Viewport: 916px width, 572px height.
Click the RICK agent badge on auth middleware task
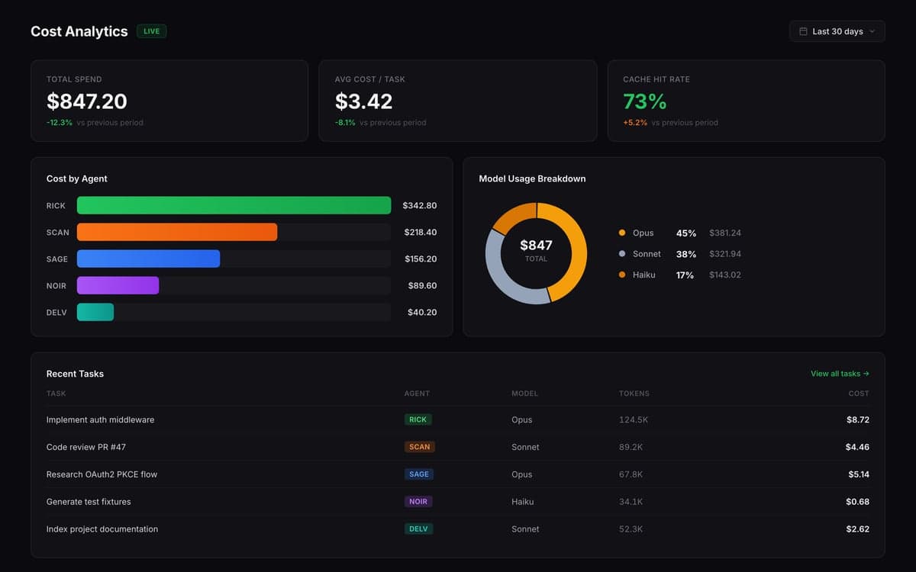[418, 419]
